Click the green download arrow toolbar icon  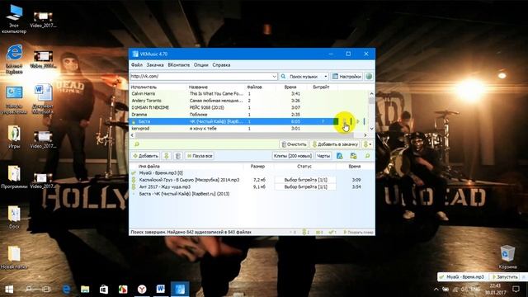(167, 156)
